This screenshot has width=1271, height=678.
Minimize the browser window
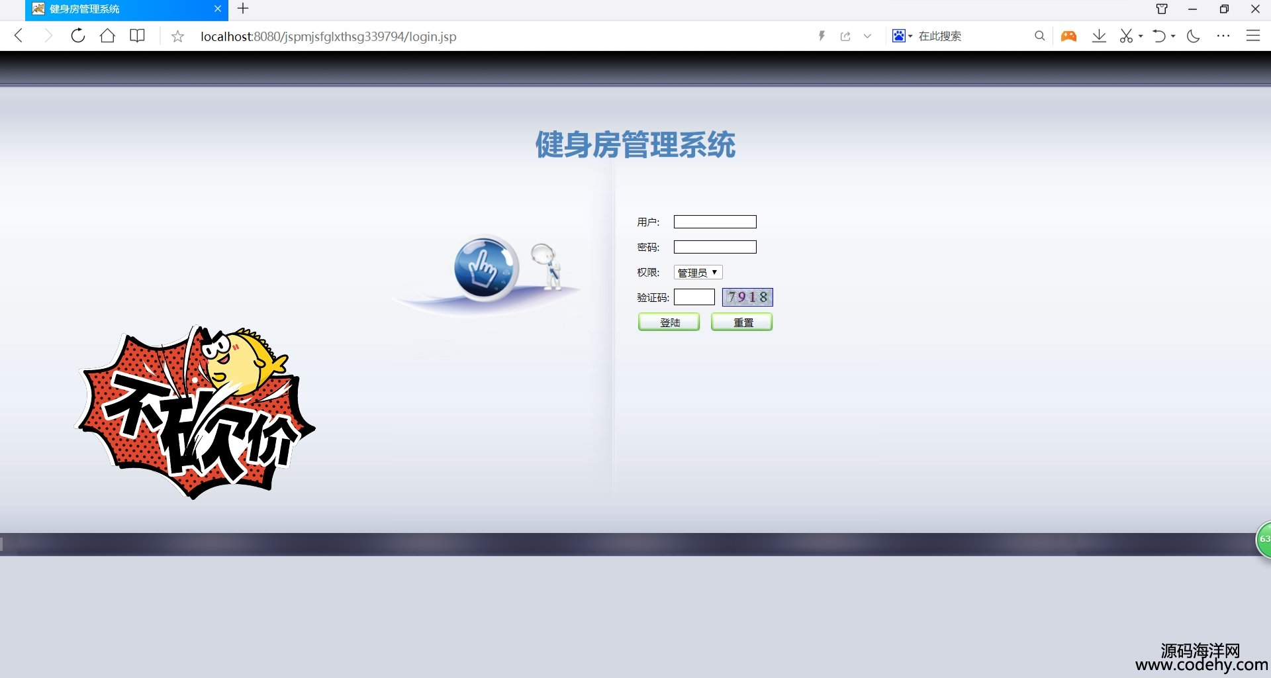1192,9
